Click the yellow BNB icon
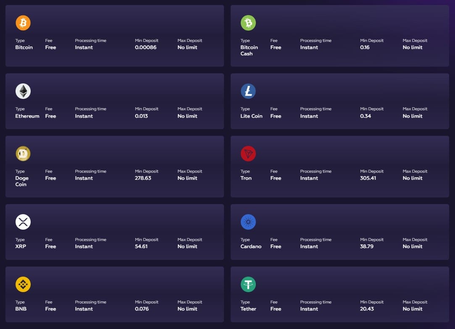This screenshot has height=329, width=455. pos(23,284)
